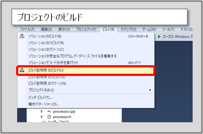Start debugging with the green play icon
The image size is (203, 134).
(159, 37)
